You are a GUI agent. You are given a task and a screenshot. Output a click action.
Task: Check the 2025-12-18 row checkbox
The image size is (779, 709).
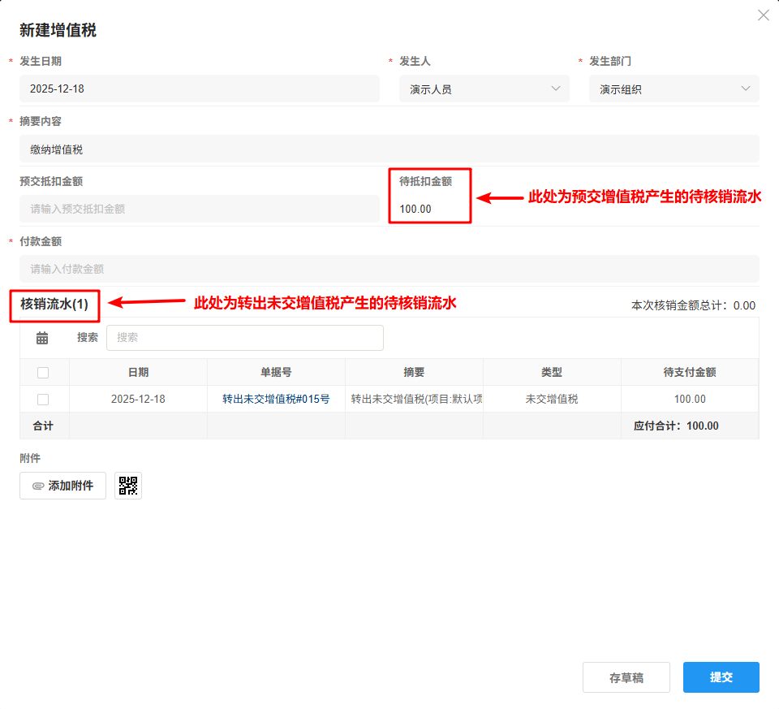click(43, 400)
